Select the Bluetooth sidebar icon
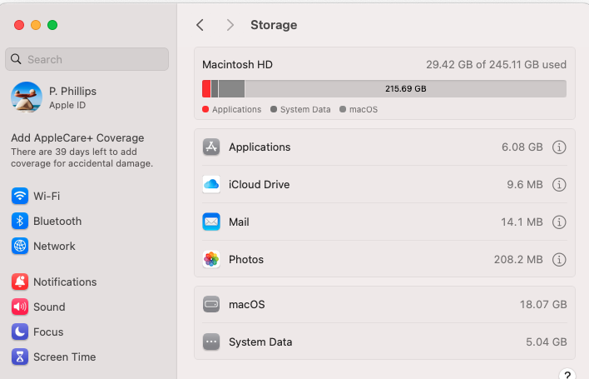 pyautogui.click(x=20, y=222)
